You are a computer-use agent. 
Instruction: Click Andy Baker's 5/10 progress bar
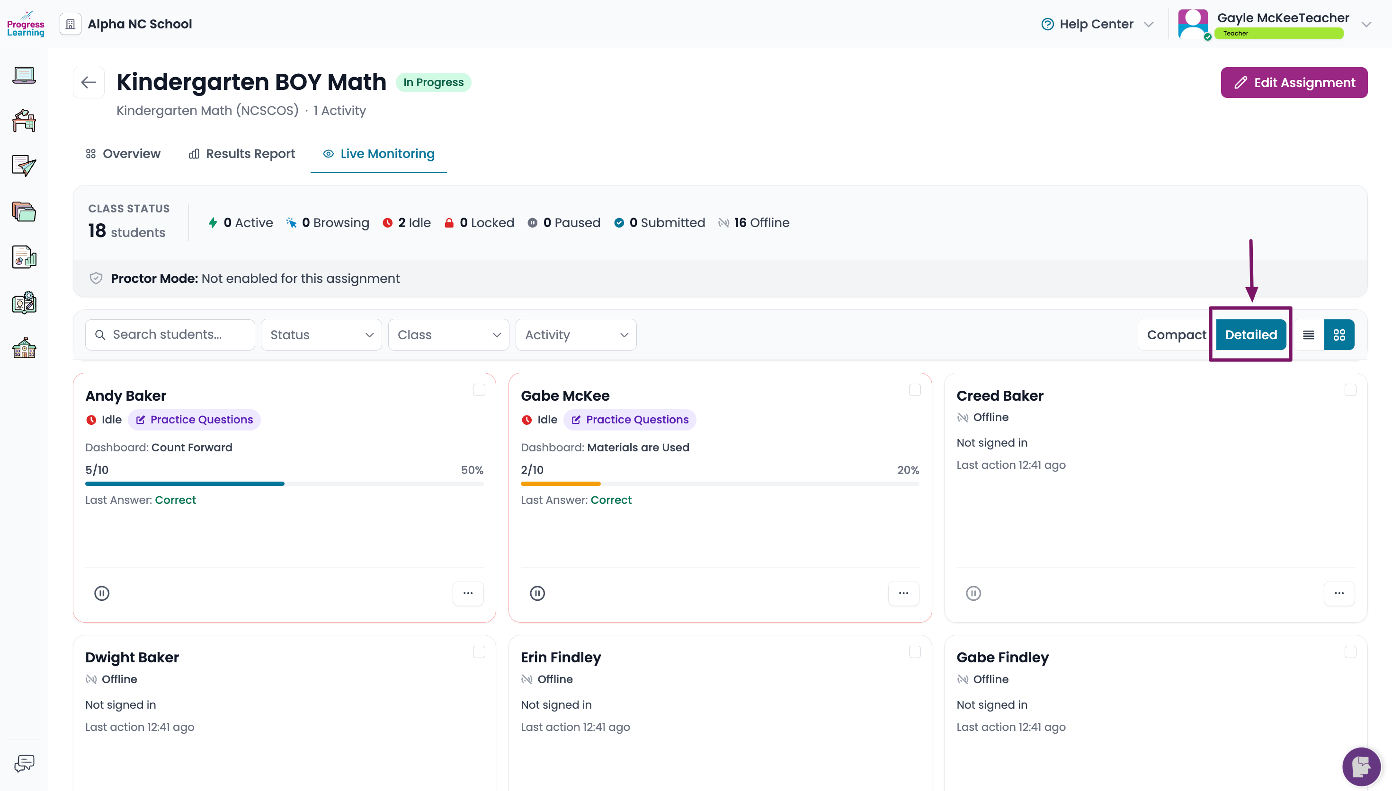click(x=284, y=483)
